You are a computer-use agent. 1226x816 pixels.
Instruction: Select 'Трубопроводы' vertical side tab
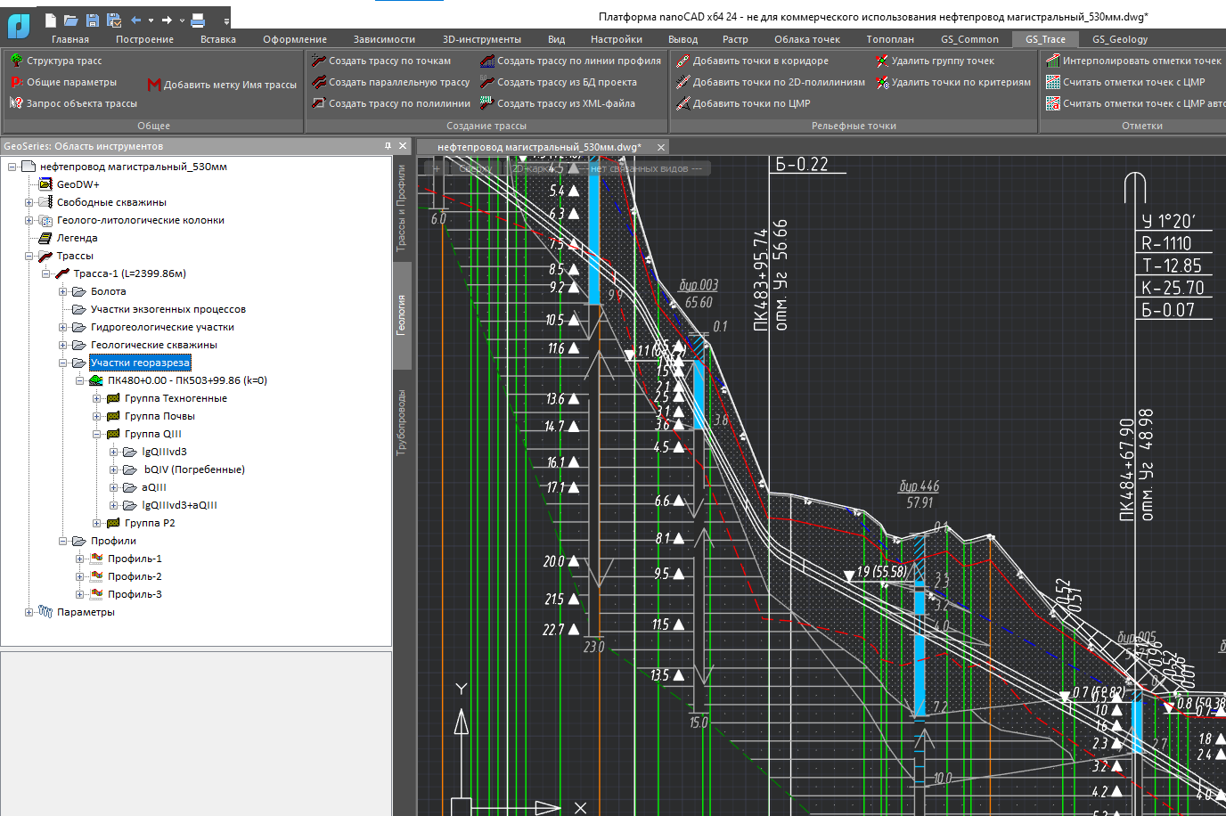coord(402,423)
